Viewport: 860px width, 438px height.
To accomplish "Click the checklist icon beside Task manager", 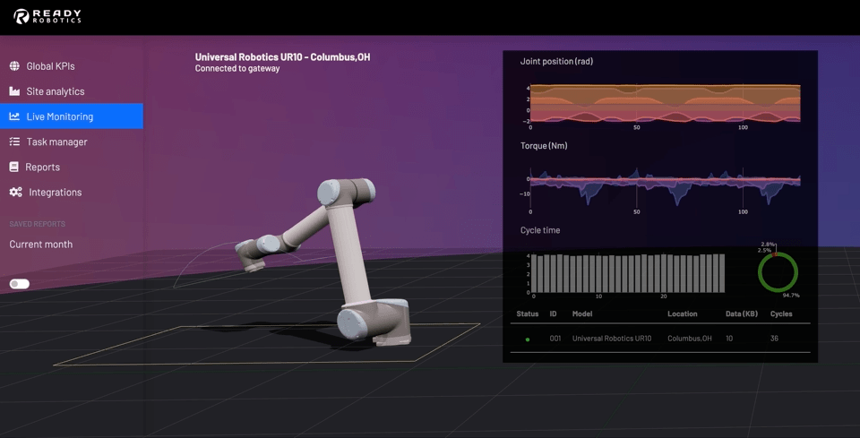I will [x=14, y=142].
